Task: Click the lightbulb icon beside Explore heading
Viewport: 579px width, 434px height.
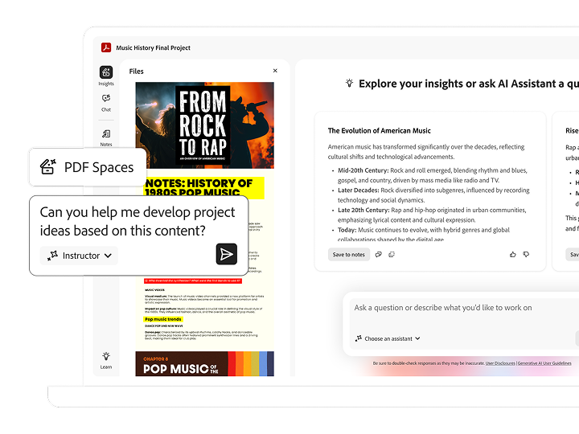Action: coord(349,84)
